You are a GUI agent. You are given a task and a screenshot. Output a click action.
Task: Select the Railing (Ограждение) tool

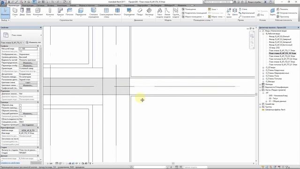[x=129, y=12]
